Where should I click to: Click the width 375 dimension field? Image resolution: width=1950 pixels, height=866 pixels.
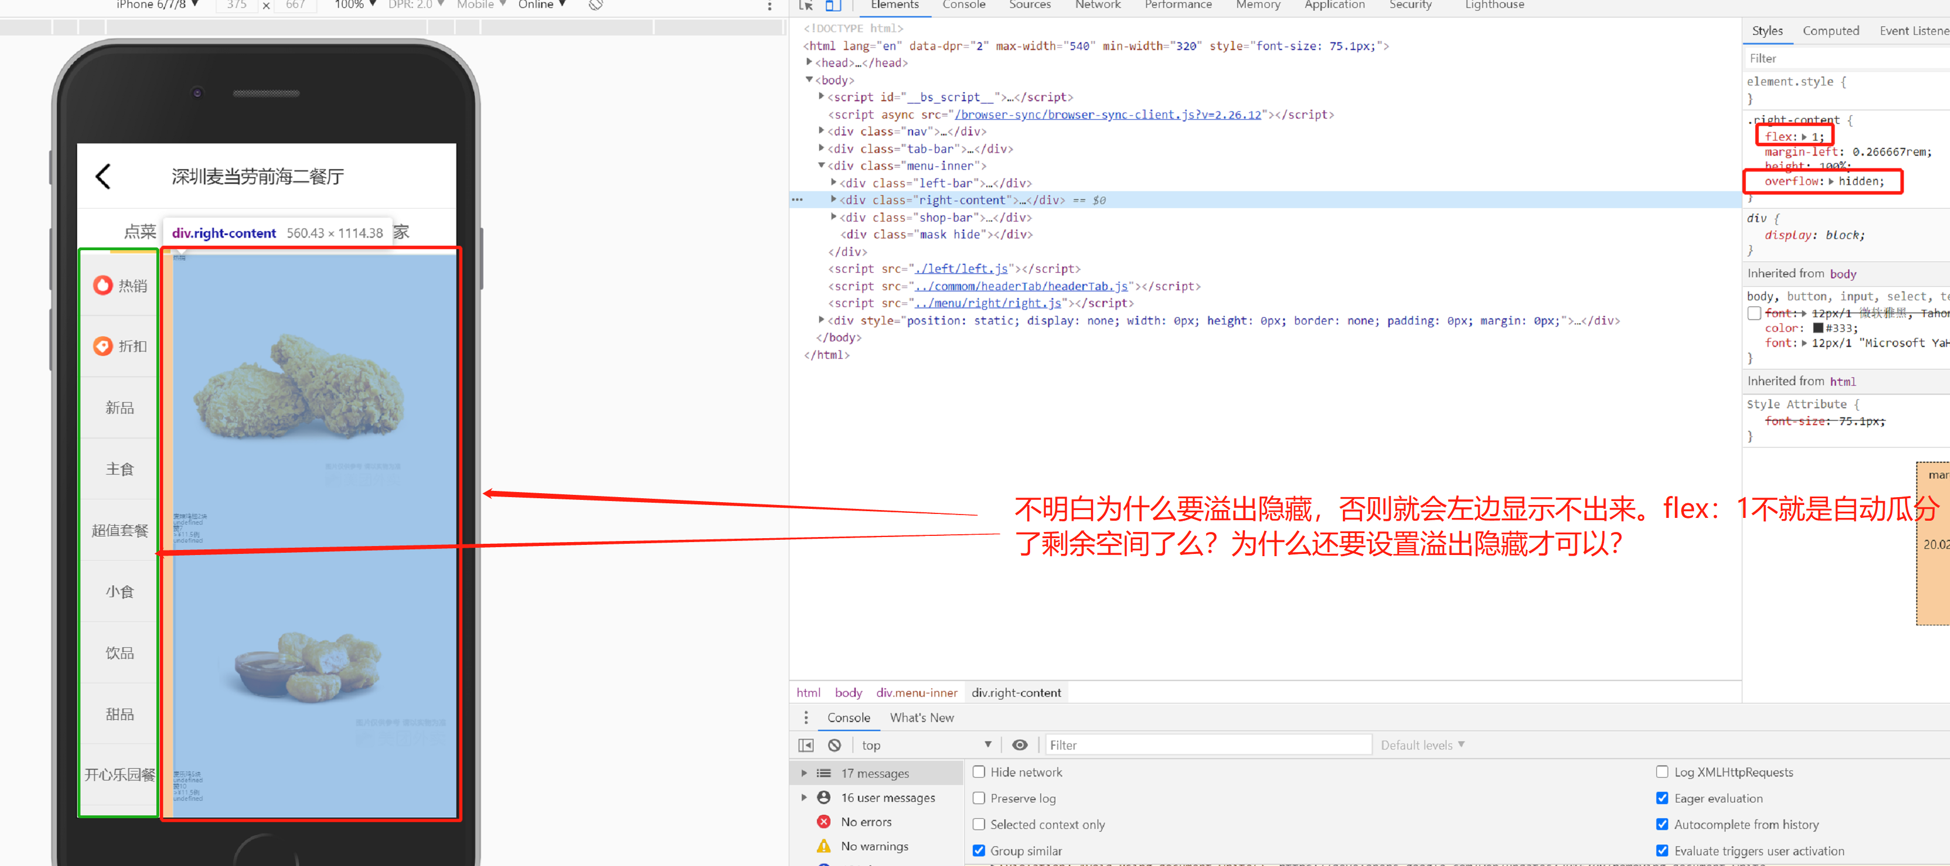pyautogui.click(x=236, y=4)
